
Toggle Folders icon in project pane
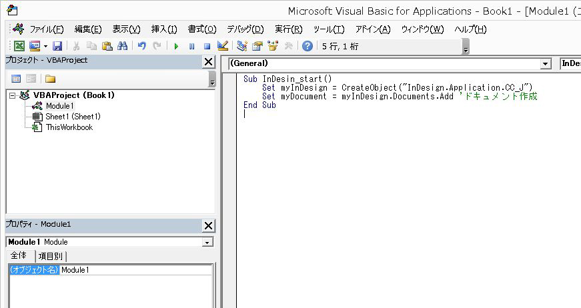click(x=51, y=79)
